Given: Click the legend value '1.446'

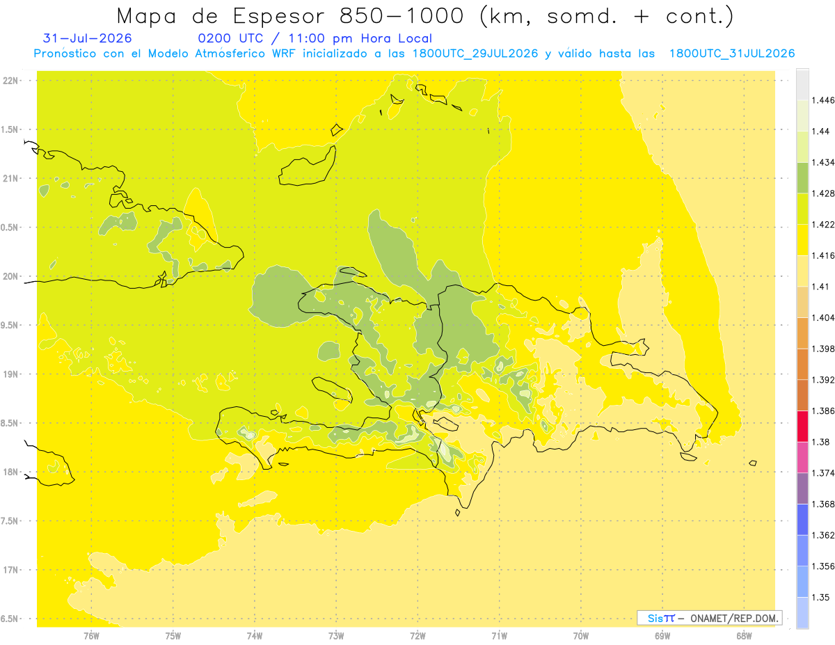Looking at the screenshot, I should 823,100.
